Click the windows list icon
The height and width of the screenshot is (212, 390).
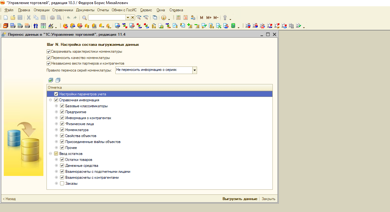155,18
